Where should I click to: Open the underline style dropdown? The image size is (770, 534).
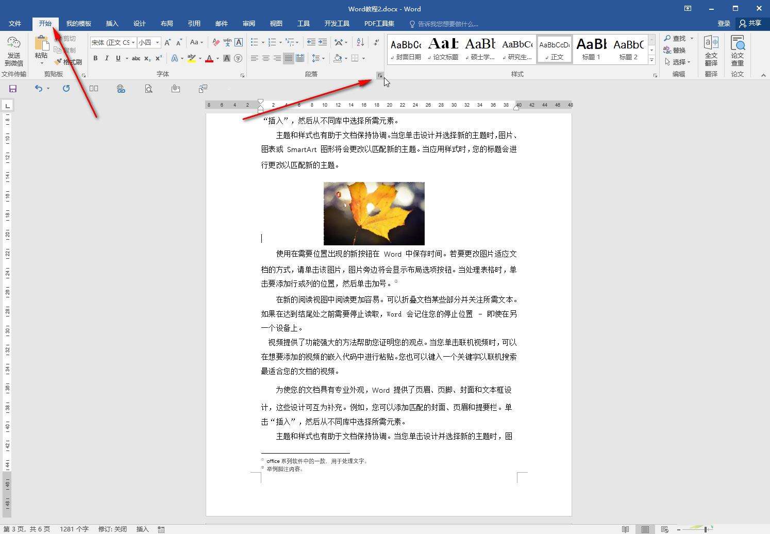tap(127, 58)
